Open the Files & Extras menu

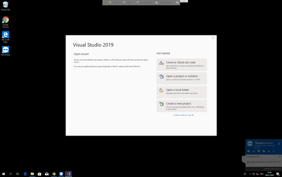(x=164, y=2)
